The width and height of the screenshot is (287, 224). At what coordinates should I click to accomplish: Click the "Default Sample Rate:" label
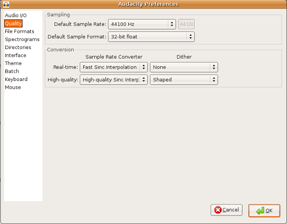[80, 24]
